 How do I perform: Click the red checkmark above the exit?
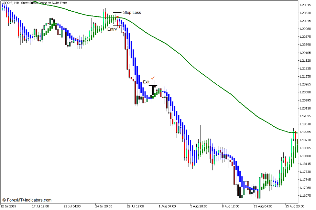pyautogui.click(x=153, y=78)
